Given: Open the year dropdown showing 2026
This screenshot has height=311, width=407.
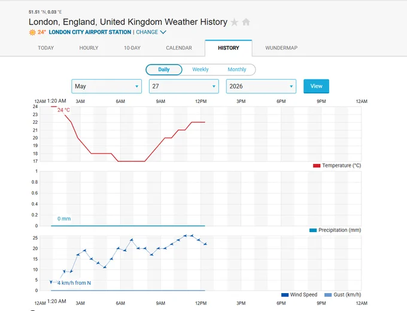Looking at the screenshot, I should click(x=261, y=86).
